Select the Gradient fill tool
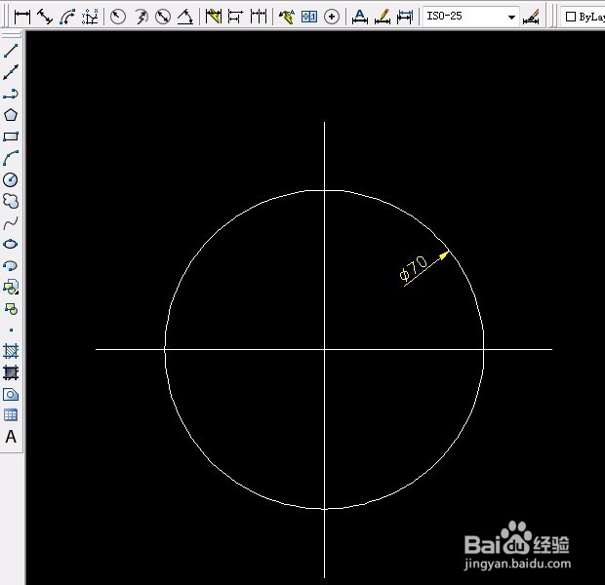 coord(11,372)
